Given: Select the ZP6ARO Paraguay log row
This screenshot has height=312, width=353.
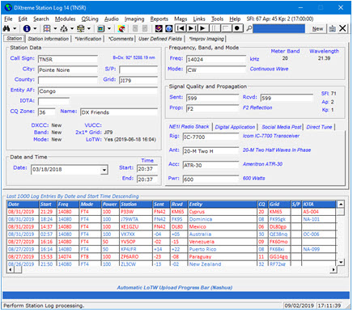Looking at the screenshot, I should pyautogui.click(x=172, y=257).
